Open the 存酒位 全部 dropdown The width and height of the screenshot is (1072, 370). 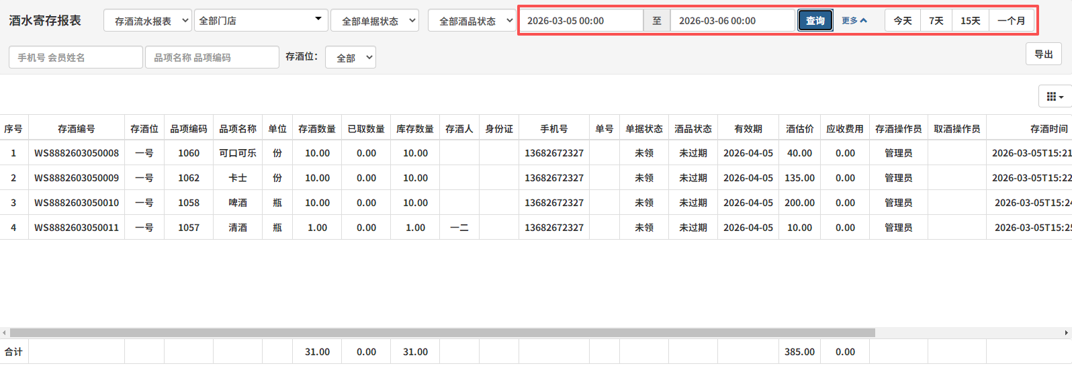click(x=350, y=58)
